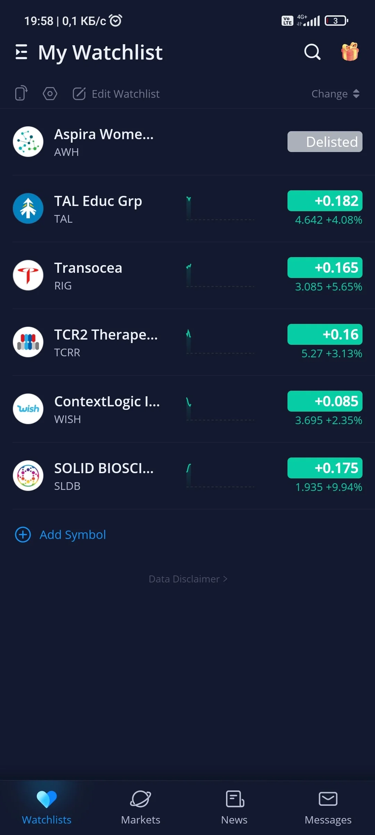Tap the Edit Watchlist pencil icon
Viewport: 375px width, 835px height.
click(79, 94)
